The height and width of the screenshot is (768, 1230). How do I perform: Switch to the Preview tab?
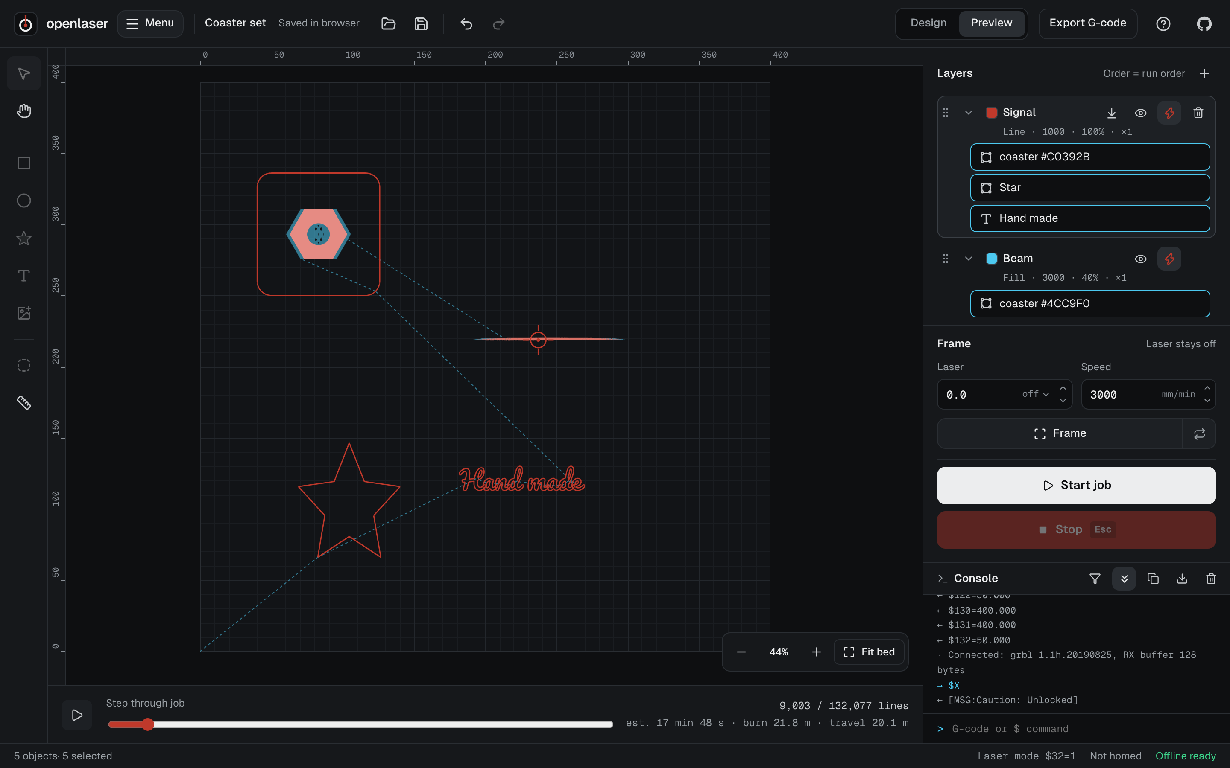click(x=991, y=23)
